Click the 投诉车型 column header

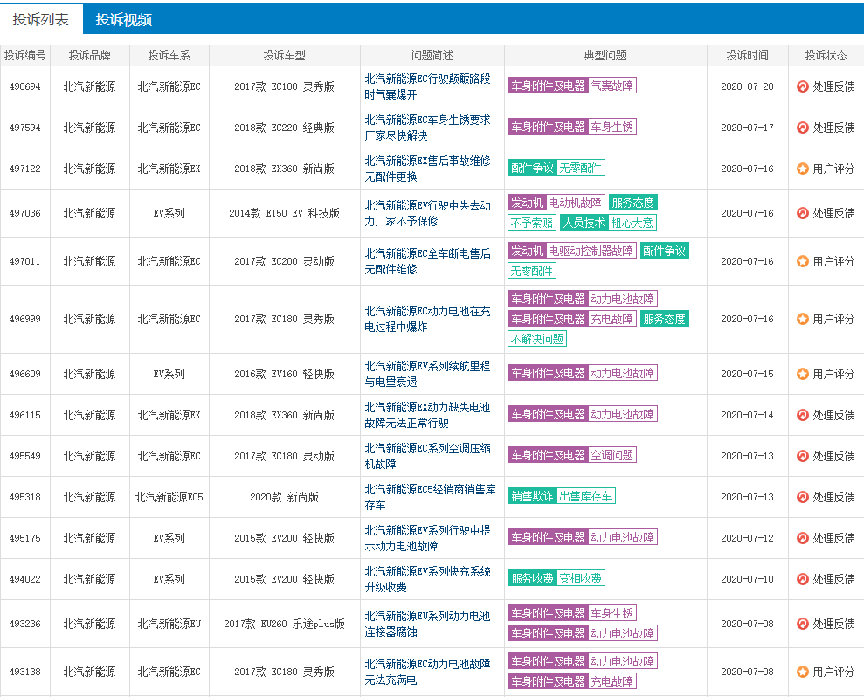tap(284, 55)
